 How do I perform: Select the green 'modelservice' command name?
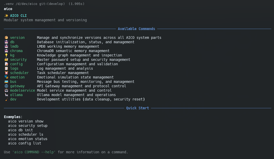[23, 90]
